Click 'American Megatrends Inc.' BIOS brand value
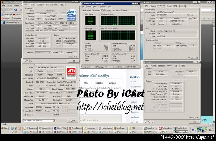The image size is (216, 141). tap(176, 31)
